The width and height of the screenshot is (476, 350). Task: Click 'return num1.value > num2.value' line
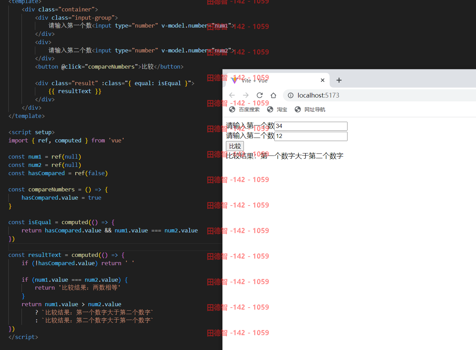[72, 304]
